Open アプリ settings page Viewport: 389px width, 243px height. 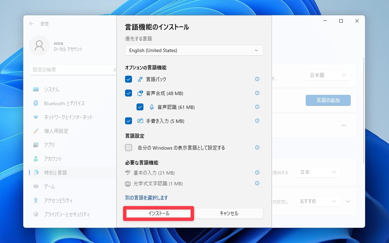point(73,145)
